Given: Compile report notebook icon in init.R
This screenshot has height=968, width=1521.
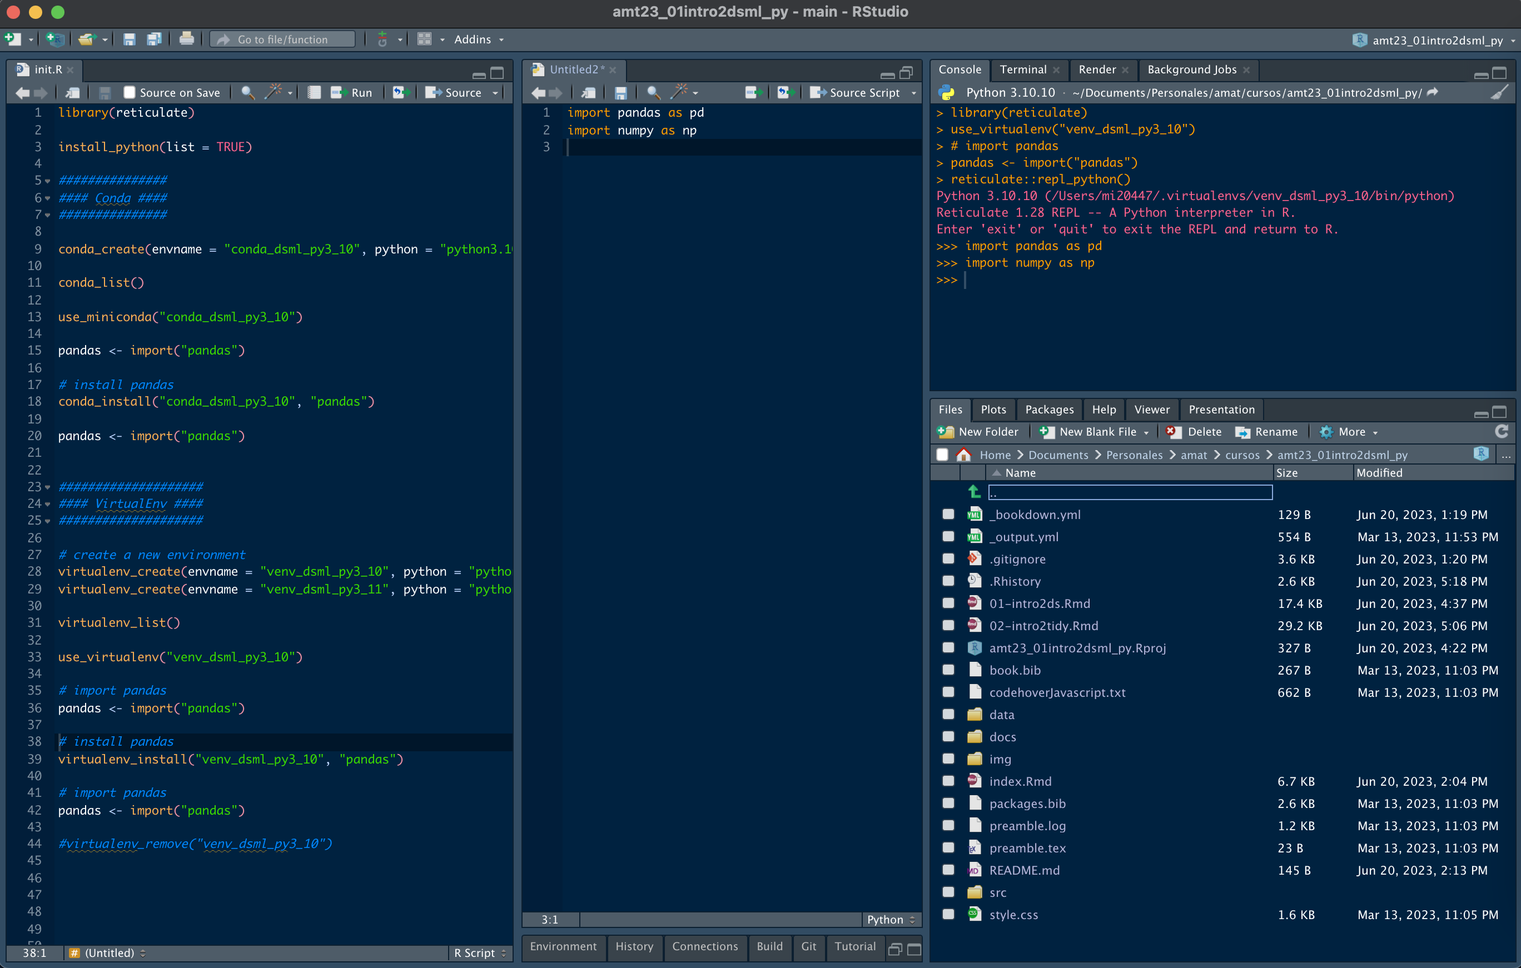Looking at the screenshot, I should tap(314, 93).
